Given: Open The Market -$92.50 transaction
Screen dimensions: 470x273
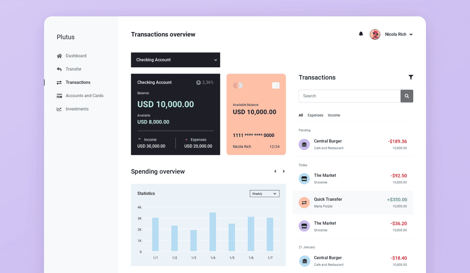Looking at the screenshot, I should [353, 179].
